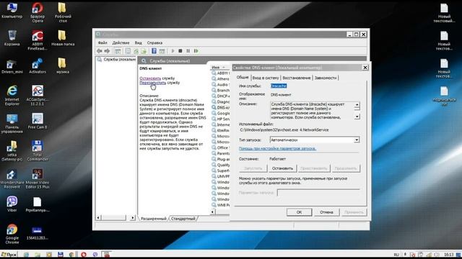Image resolution: width=462 pixels, height=259 pixels.
Task: Click the stop service square toolbar icon
Action: (x=180, y=51)
